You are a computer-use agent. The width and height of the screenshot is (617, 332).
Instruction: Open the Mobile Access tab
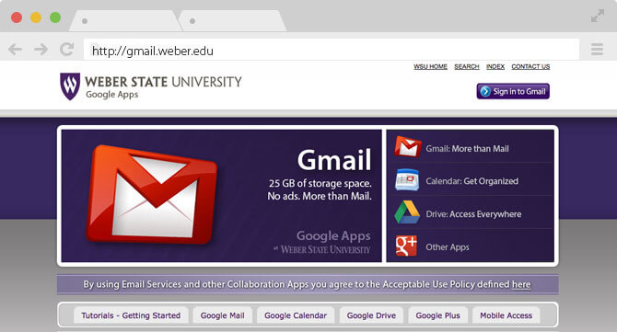click(x=506, y=315)
